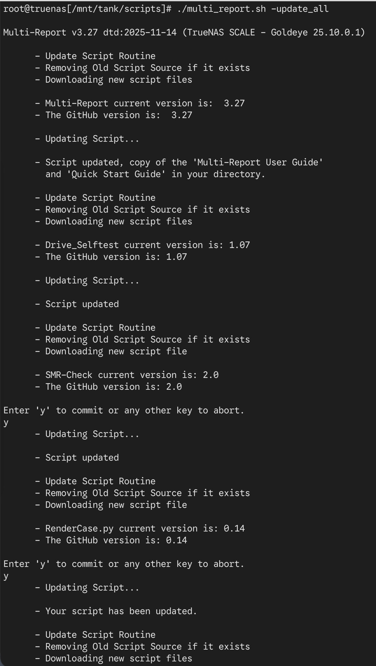This screenshot has height=666, width=376.
Task: Click the commit prompt below the RenderCase.py version
Action: pyautogui.click(x=124, y=564)
